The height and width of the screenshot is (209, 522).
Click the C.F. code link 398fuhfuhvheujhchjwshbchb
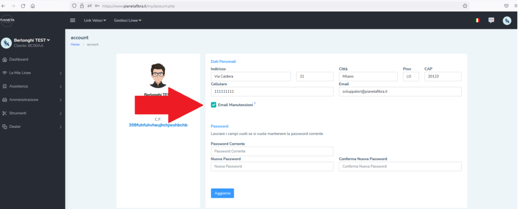tap(158, 125)
